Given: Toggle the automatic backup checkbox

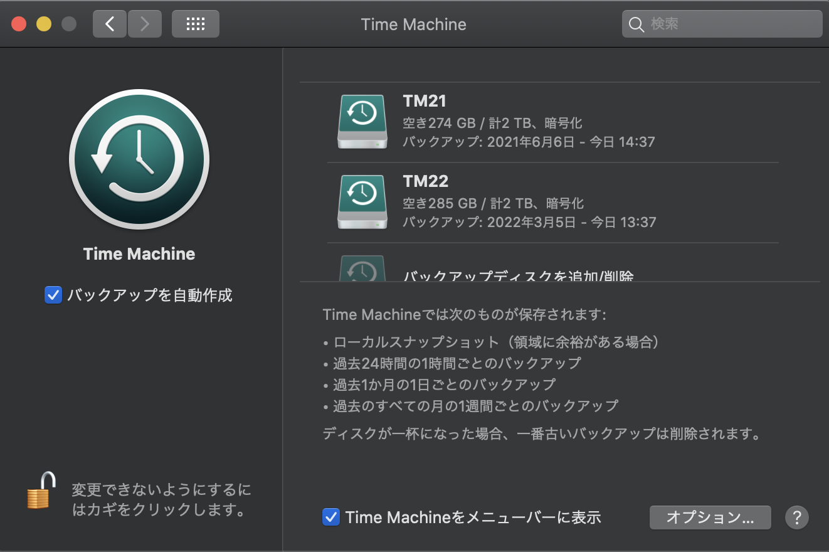Looking at the screenshot, I should pos(53,295).
